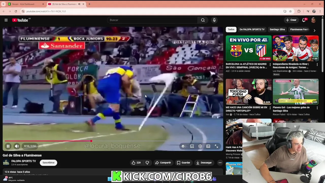View site information icon in address bar
325x183 pixels.
point(23,11)
